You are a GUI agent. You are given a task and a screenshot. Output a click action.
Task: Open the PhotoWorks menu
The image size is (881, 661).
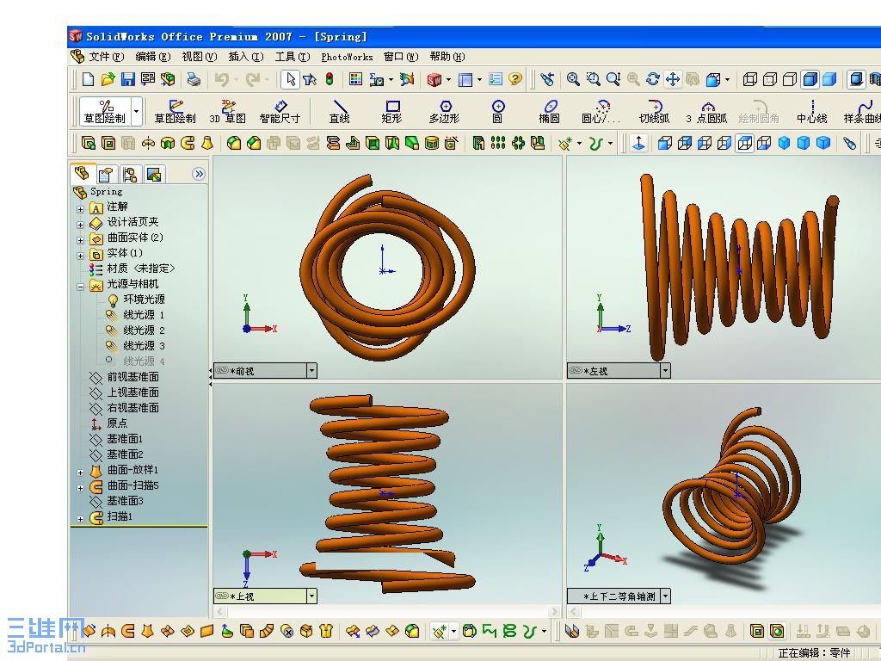[347, 57]
